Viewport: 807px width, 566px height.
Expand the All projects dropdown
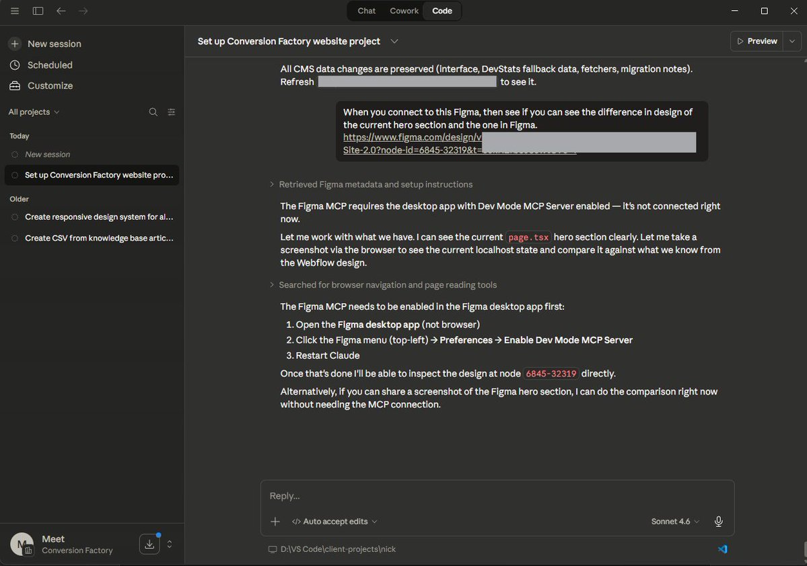pos(34,112)
